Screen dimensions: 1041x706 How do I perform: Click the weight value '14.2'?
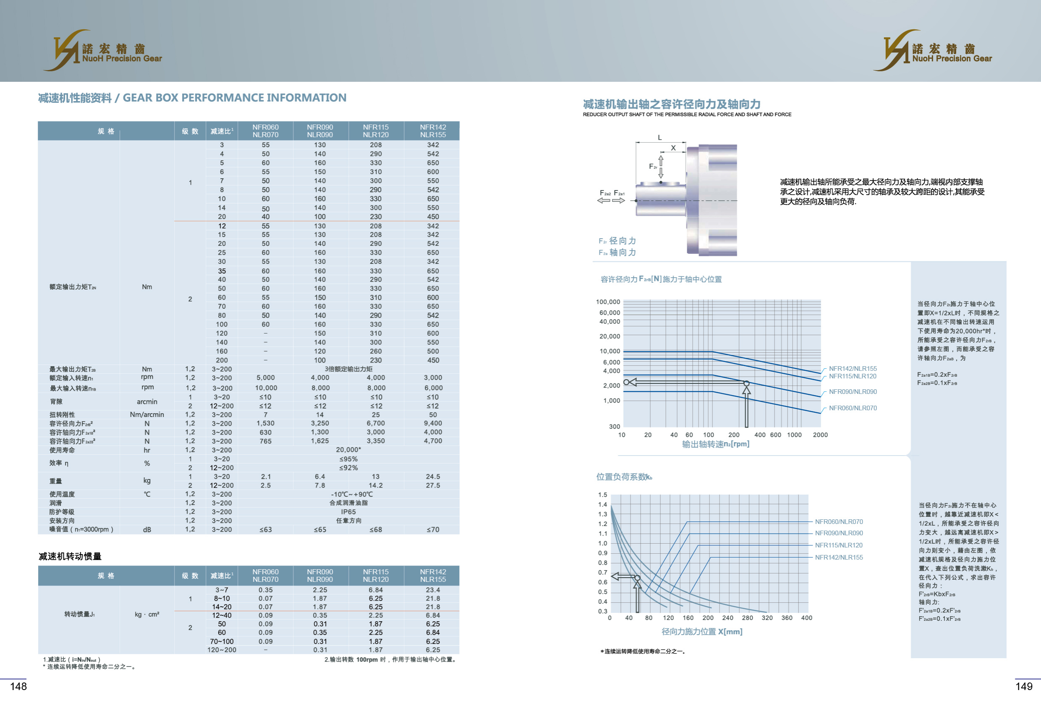[376, 486]
